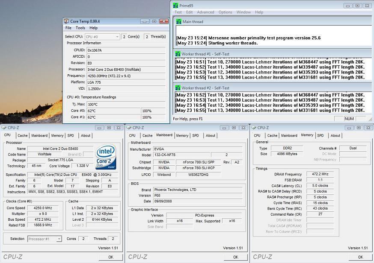Image resolution: width=374 pixels, height=263 pixels.
Task: Switch to Memory tab in left CPU-Z
Action: [57, 135]
